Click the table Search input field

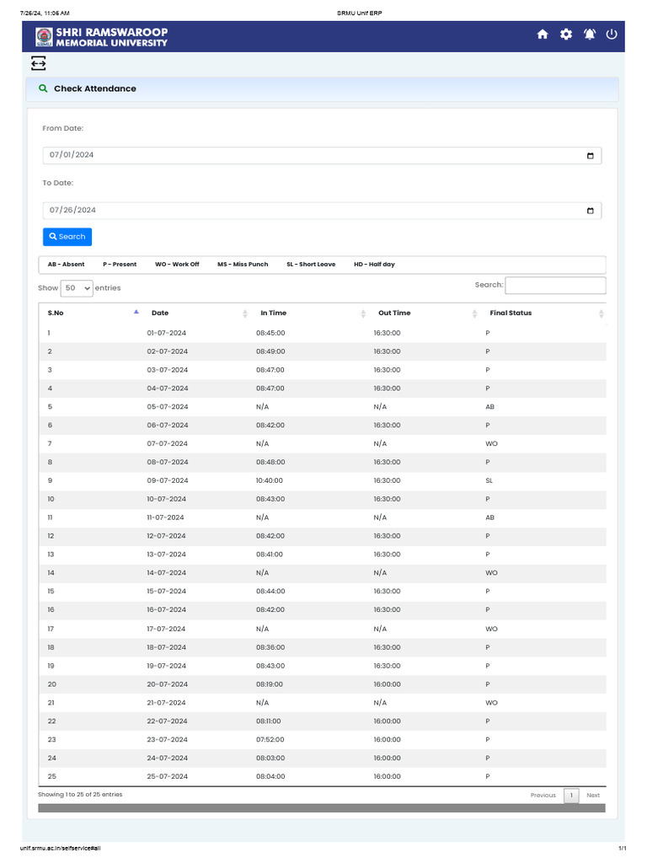554,285
